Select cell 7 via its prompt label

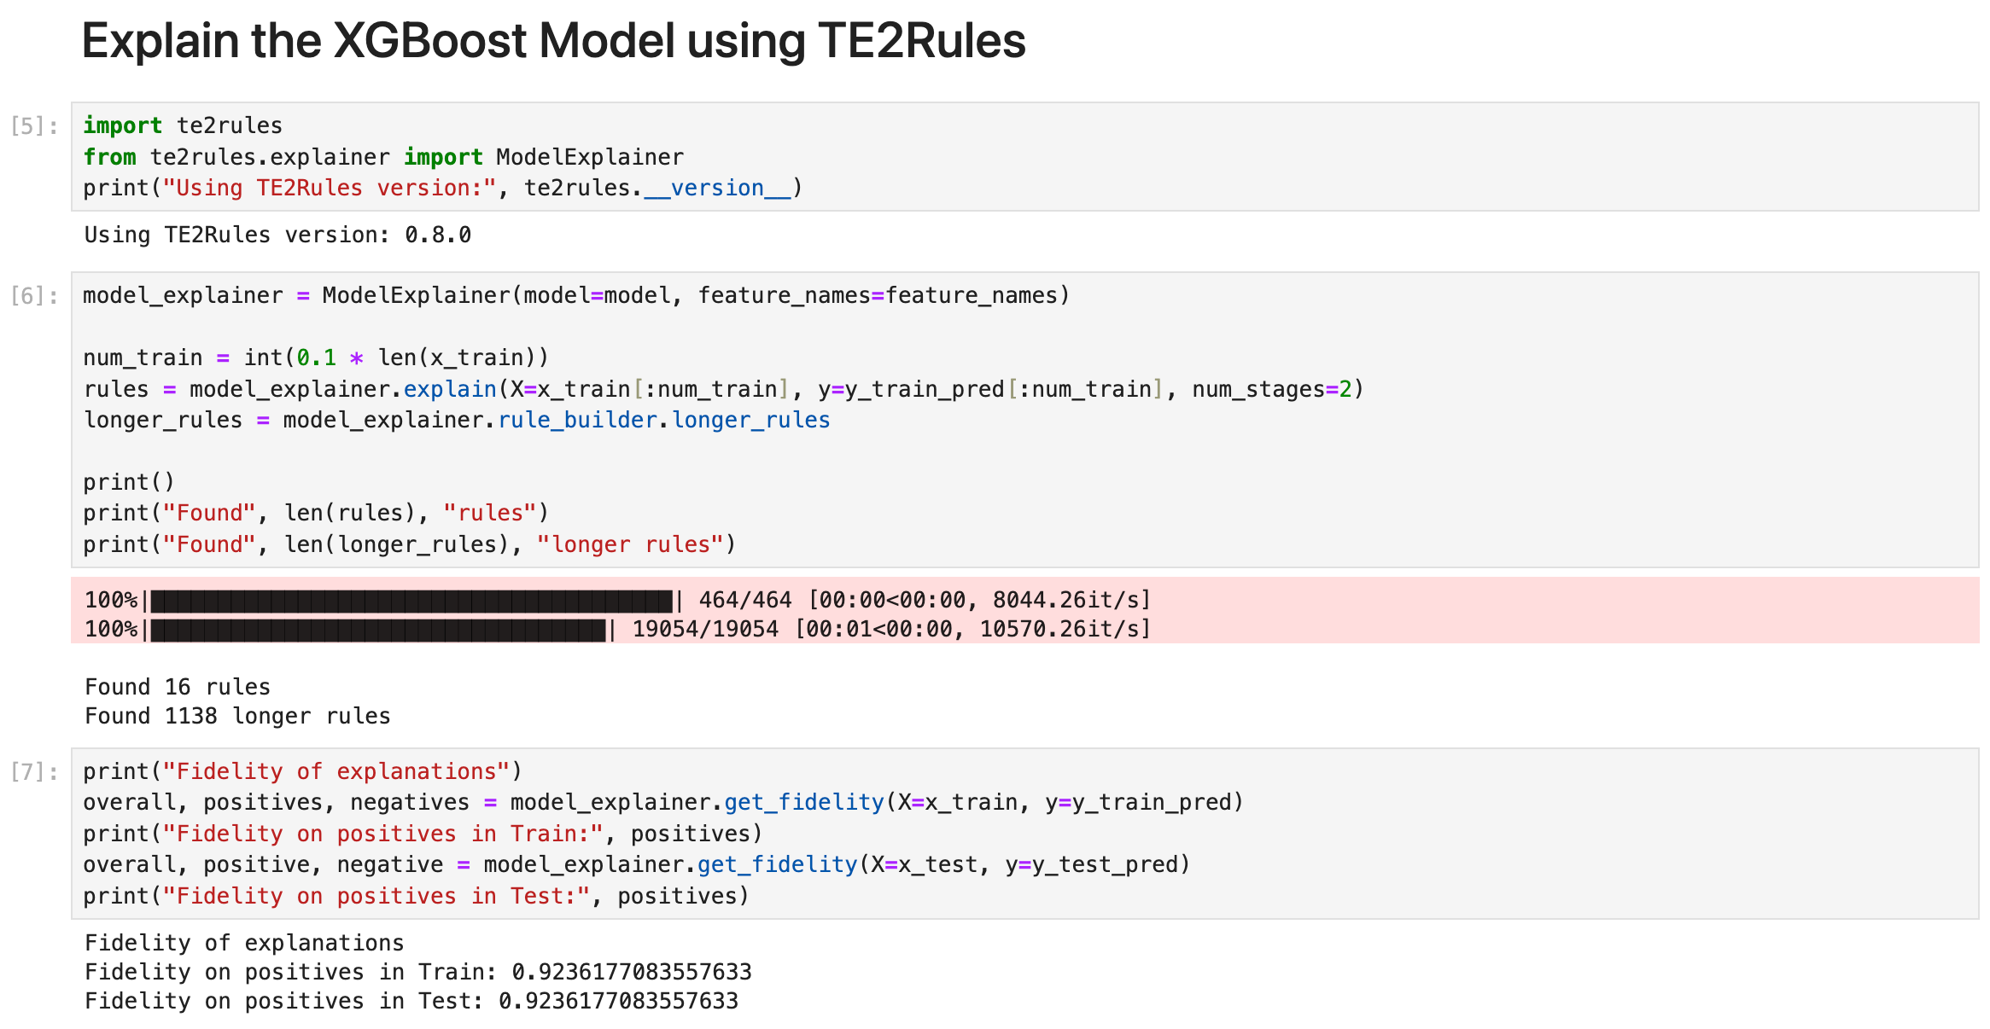pos(34,772)
